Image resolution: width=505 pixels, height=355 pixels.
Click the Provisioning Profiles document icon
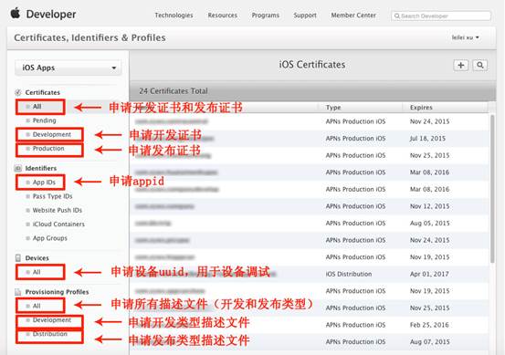click(18, 292)
